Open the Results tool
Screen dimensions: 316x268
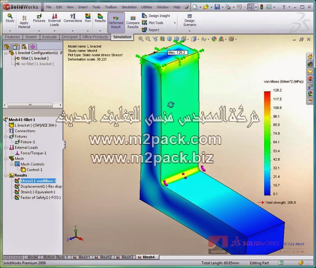tap(100, 18)
